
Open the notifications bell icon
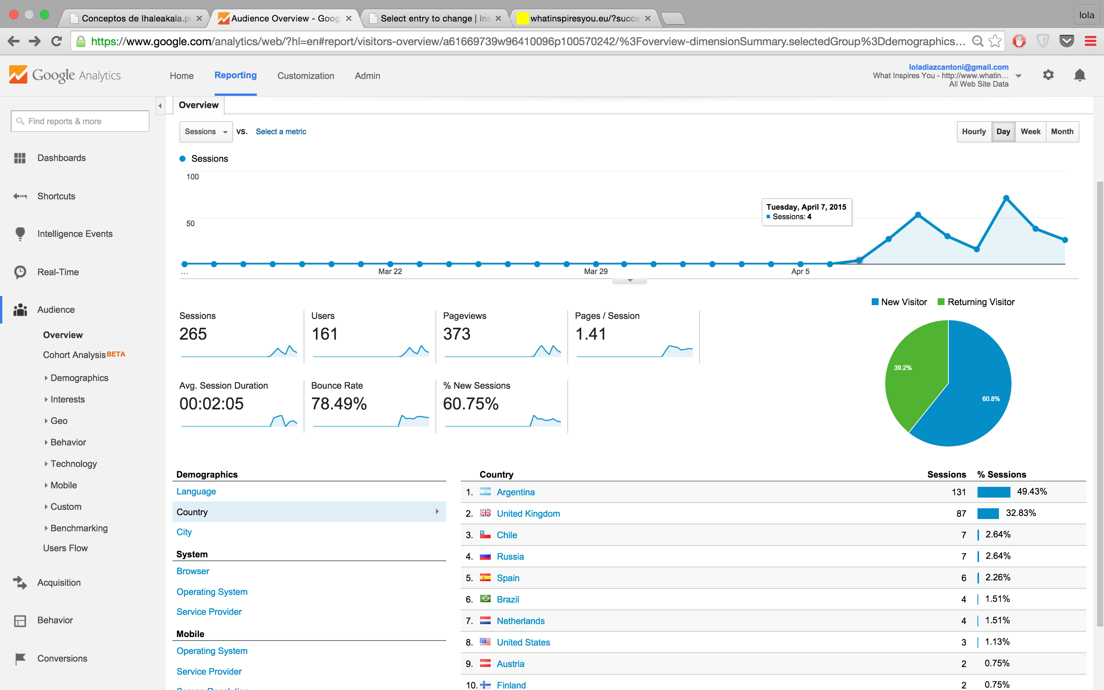[1079, 75]
